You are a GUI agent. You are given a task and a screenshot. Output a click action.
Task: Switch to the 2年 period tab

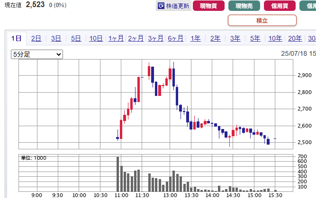[215, 38]
